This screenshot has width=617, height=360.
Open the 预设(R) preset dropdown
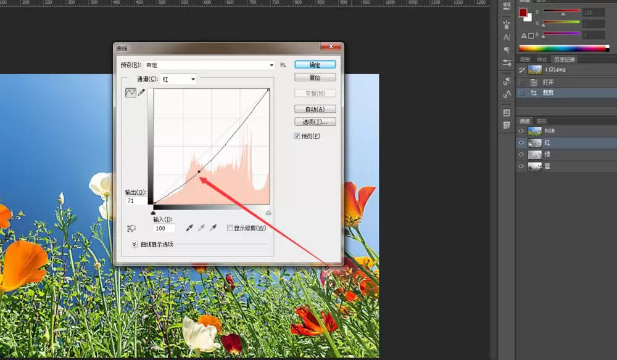pos(210,65)
